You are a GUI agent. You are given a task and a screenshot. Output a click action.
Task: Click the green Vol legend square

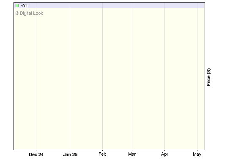coord(17,5)
